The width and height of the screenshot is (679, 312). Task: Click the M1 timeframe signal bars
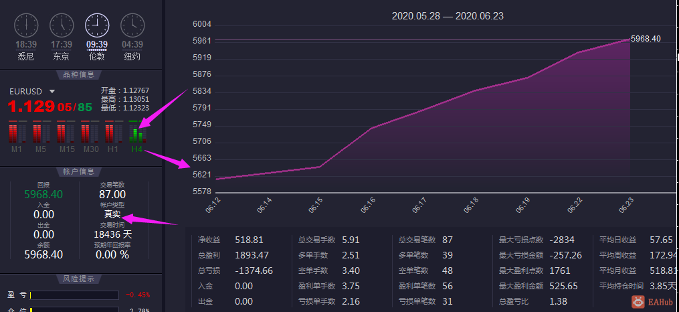pos(17,132)
